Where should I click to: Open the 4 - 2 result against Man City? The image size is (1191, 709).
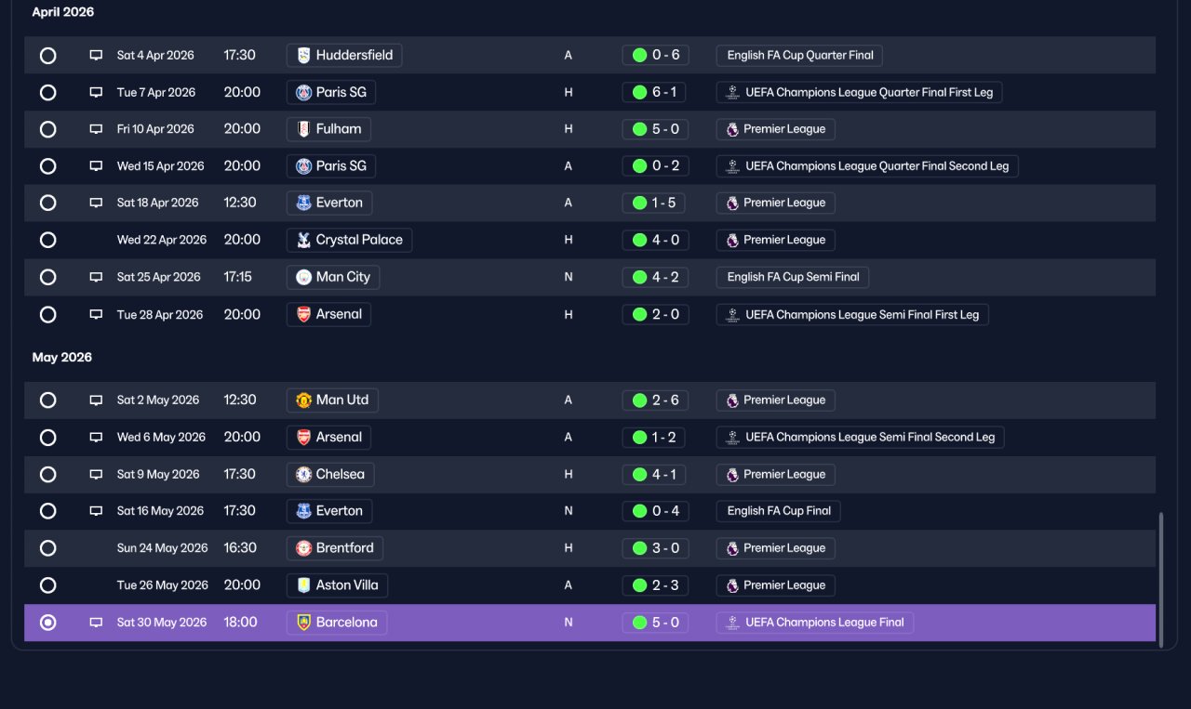click(656, 277)
